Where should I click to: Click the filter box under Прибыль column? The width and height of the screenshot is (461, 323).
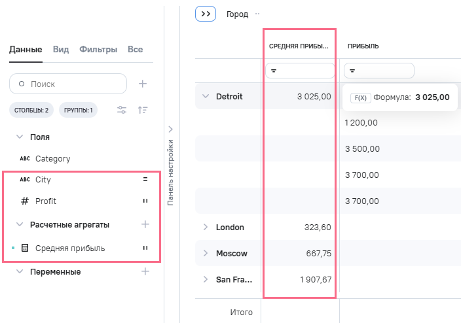click(378, 71)
